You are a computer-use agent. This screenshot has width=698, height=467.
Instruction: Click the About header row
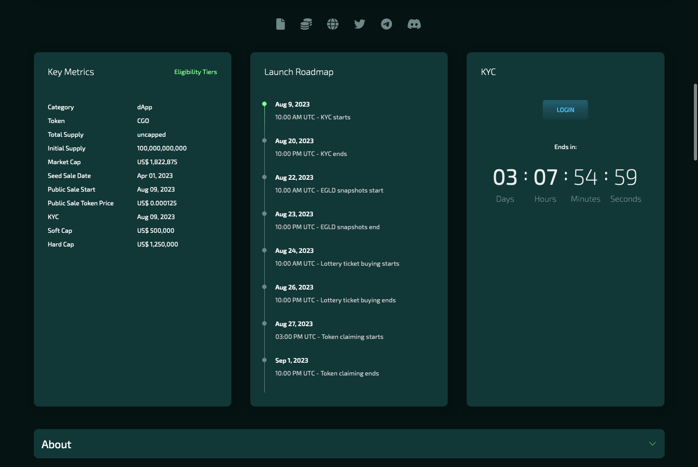(x=349, y=444)
